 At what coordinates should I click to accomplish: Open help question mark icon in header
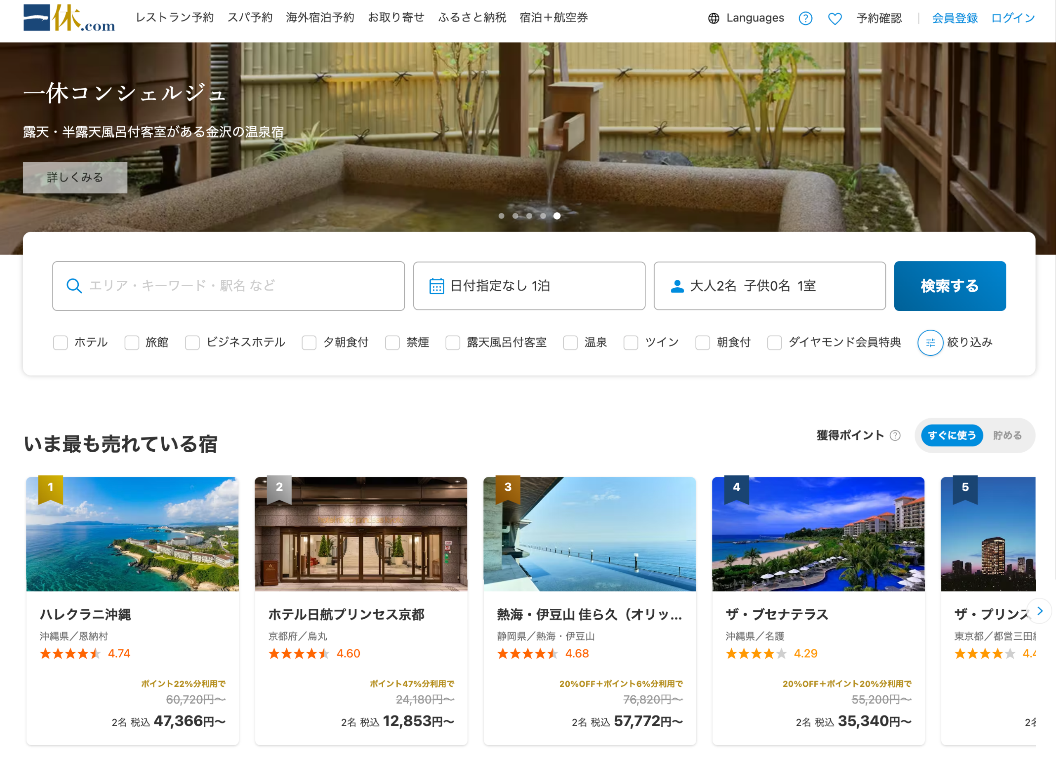click(x=805, y=19)
